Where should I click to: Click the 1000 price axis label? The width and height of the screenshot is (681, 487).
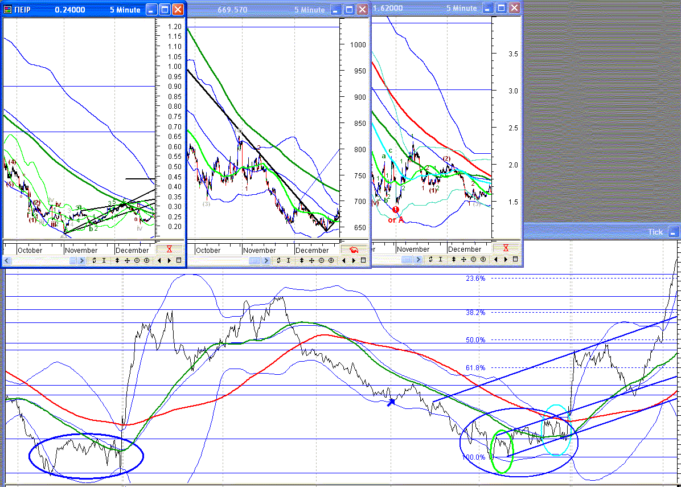pyautogui.click(x=358, y=45)
